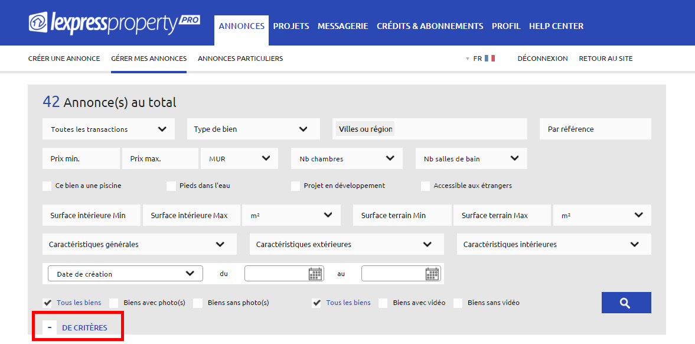Open the ANNONCES tab
The height and width of the screenshot is (344, 695).
pyautogui.click(x=242, y=26)
